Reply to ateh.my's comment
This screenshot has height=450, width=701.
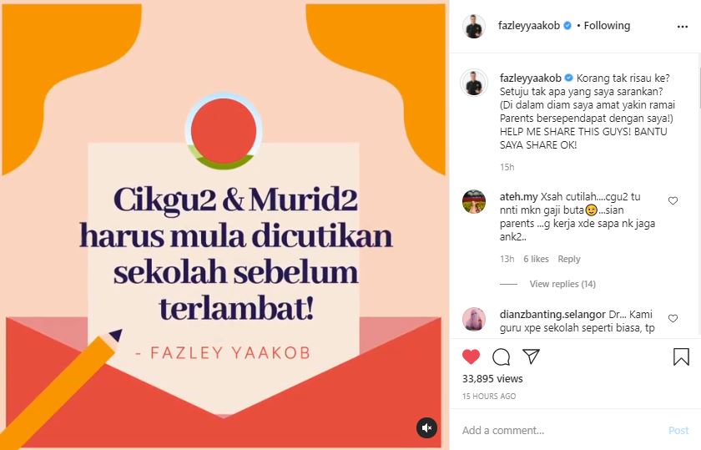tap(568, 259)
